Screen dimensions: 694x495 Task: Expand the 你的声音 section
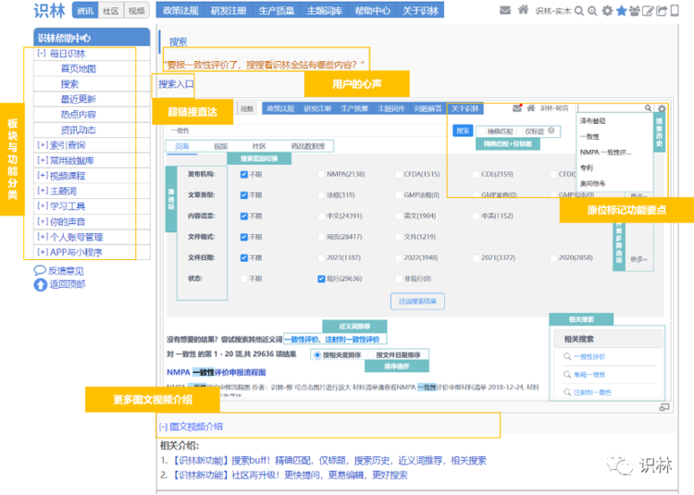point(43,222)
